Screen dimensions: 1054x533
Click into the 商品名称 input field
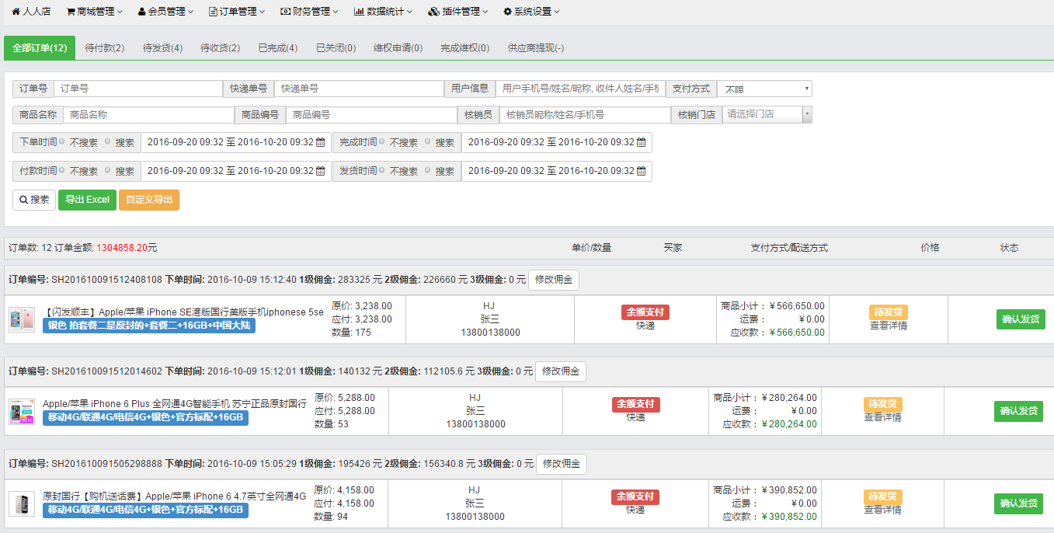tap(148, 115)
